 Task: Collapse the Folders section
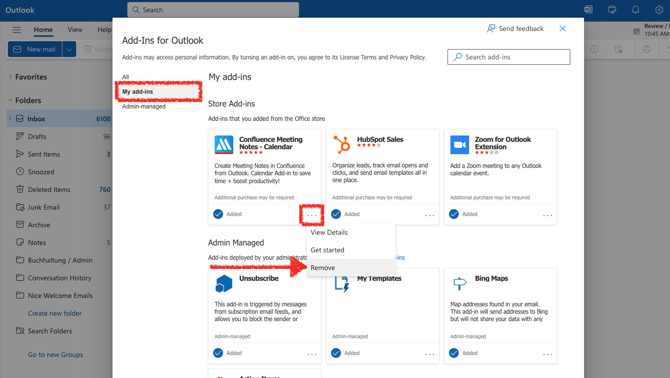(10, 100)
